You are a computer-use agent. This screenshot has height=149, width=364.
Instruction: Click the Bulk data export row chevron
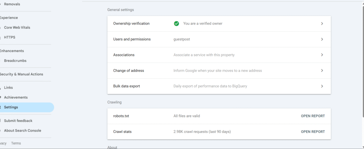pos(322,86)
